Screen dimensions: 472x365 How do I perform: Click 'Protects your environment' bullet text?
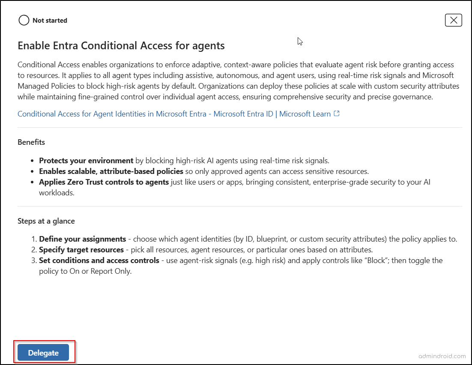tap(86, 161)
